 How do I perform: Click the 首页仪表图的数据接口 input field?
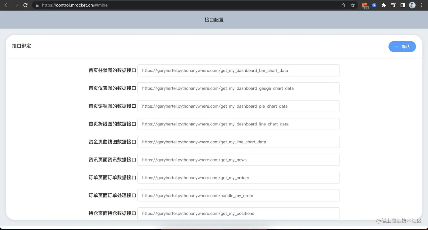click(238, 88)
